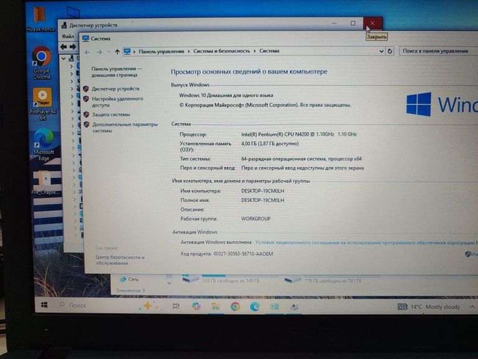Screen dimensions: 478x359
Task: Open the sparkle search highlights icon
Action: (149, 305)
